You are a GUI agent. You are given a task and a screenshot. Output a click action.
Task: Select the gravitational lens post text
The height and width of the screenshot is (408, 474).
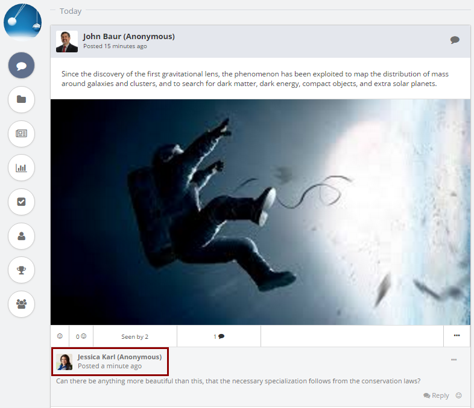point(255,79)
